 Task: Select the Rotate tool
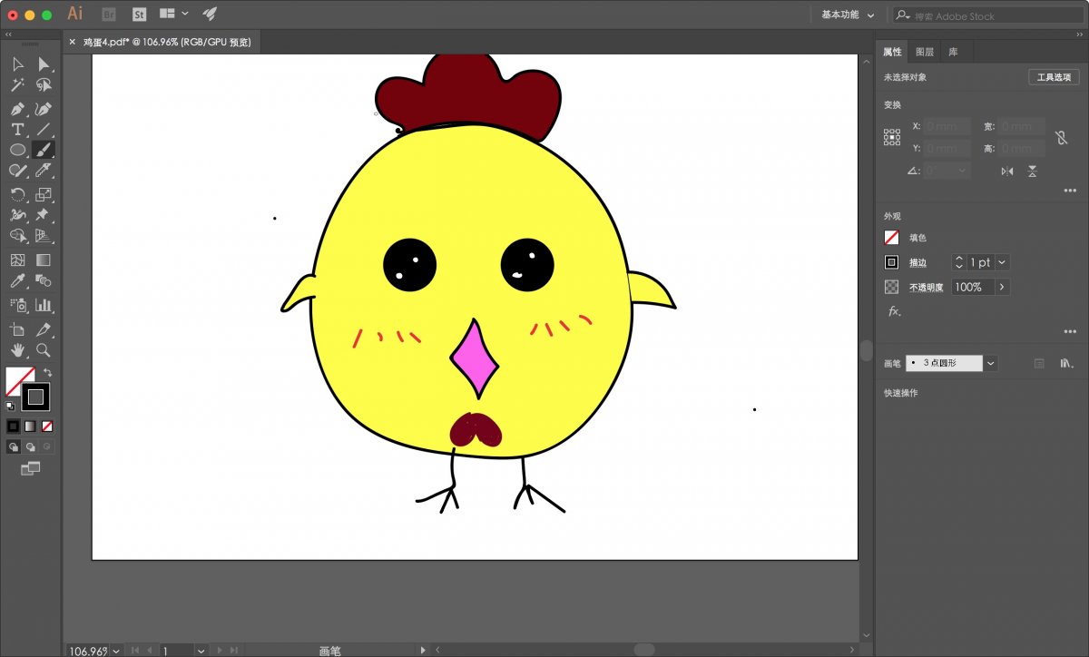click(17, 194)
